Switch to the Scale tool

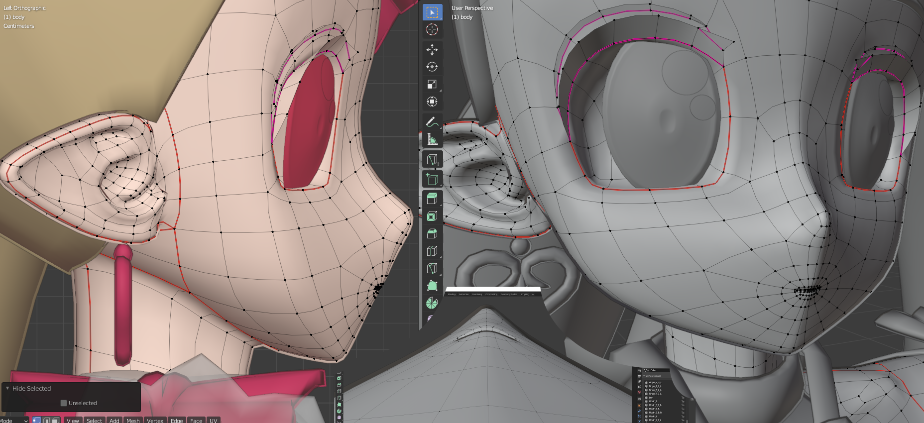click(432, 84)
